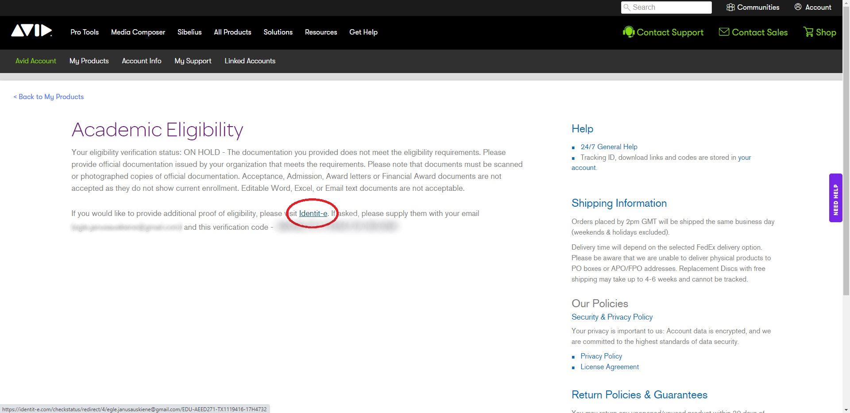Screen dimensions: 850x413
Task: Click Contact Support text link
Action: (x=670, y=32)
